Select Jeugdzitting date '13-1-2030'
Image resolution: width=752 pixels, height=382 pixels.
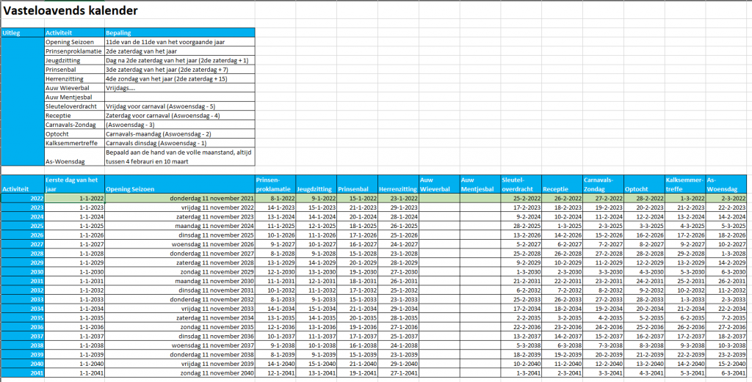coord(316,271)
